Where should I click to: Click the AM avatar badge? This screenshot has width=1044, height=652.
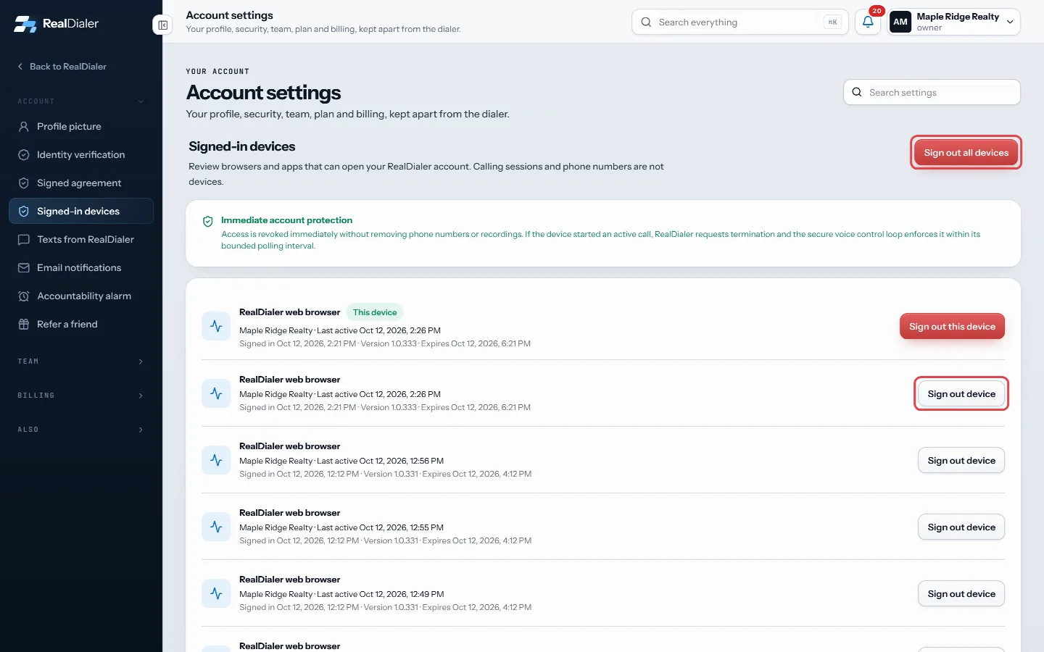(x=900, y=22)
